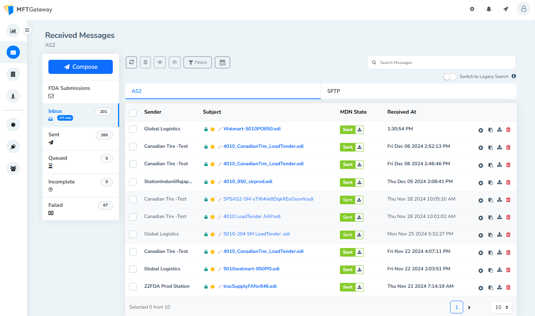The width and height of the screenshot is (535, 316).
Task: Click the Subject column header
Action: [212, 112]
